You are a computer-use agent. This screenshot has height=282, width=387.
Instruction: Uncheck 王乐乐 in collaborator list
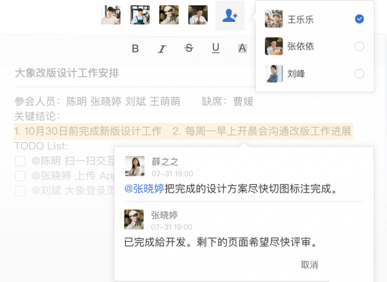(359, 19)
